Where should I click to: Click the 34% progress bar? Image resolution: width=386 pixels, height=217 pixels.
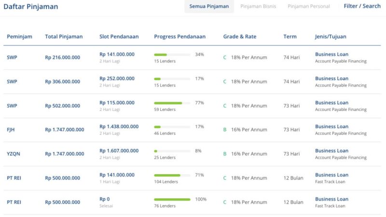pos(172,54)
